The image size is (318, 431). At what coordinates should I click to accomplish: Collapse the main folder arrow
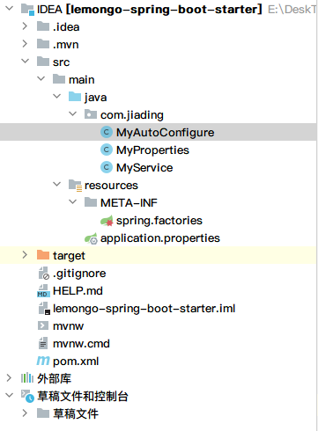tap(41, 79)
